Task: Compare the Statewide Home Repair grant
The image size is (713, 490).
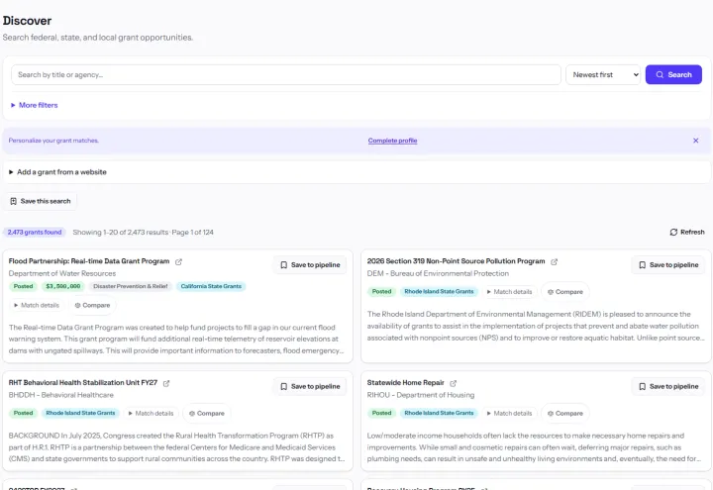Action: [x=565, y=413]
